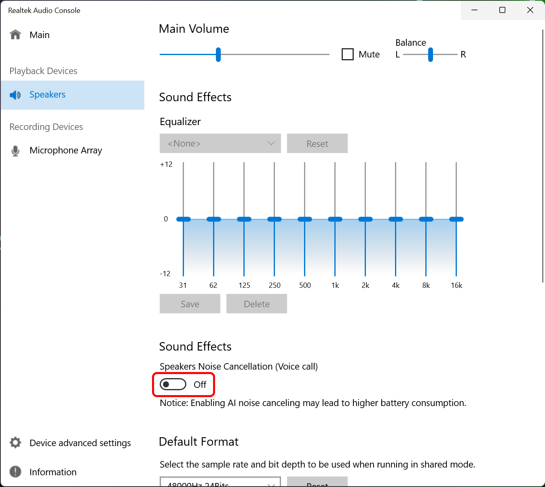Go to the Main page

[x=39, y=35]
